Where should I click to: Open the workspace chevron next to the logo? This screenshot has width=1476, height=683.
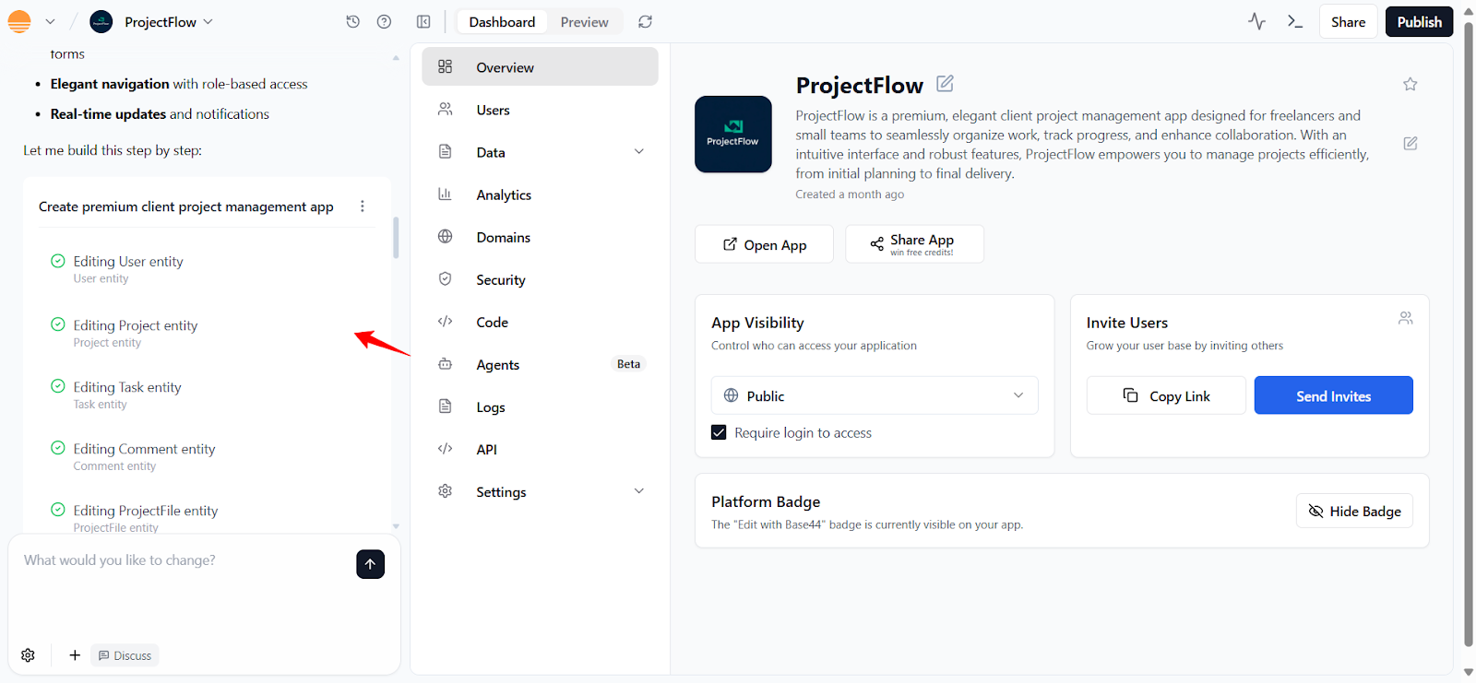pos(50,21)
